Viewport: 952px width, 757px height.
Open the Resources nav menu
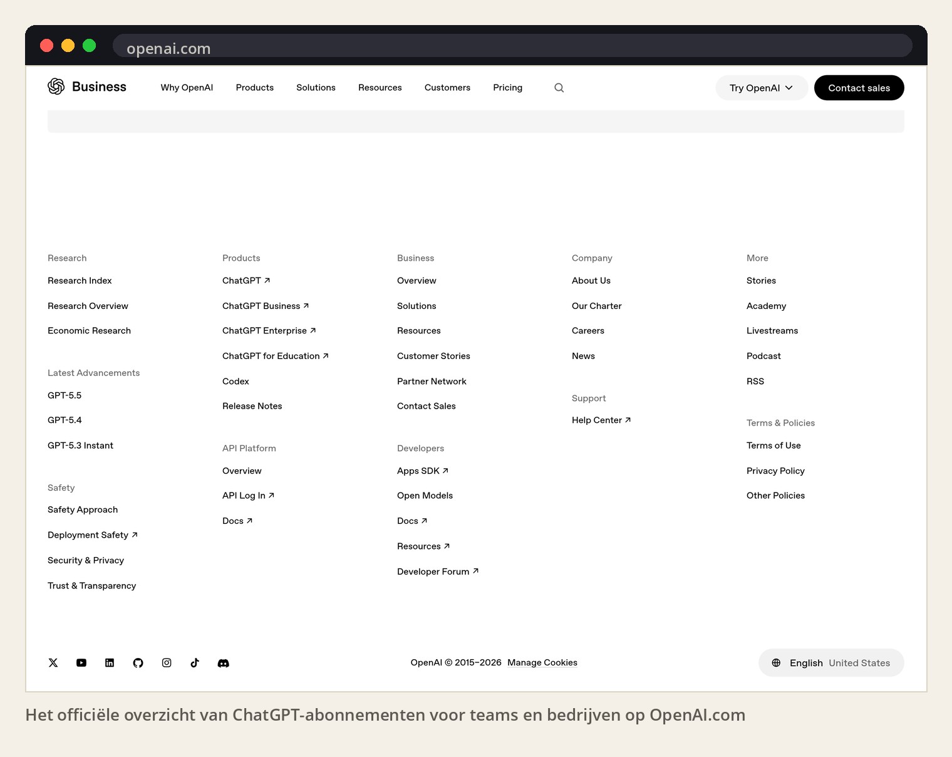tap(380, 88)
